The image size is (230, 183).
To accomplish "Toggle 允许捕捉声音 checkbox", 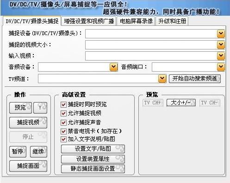I will (x=63, y=122).
